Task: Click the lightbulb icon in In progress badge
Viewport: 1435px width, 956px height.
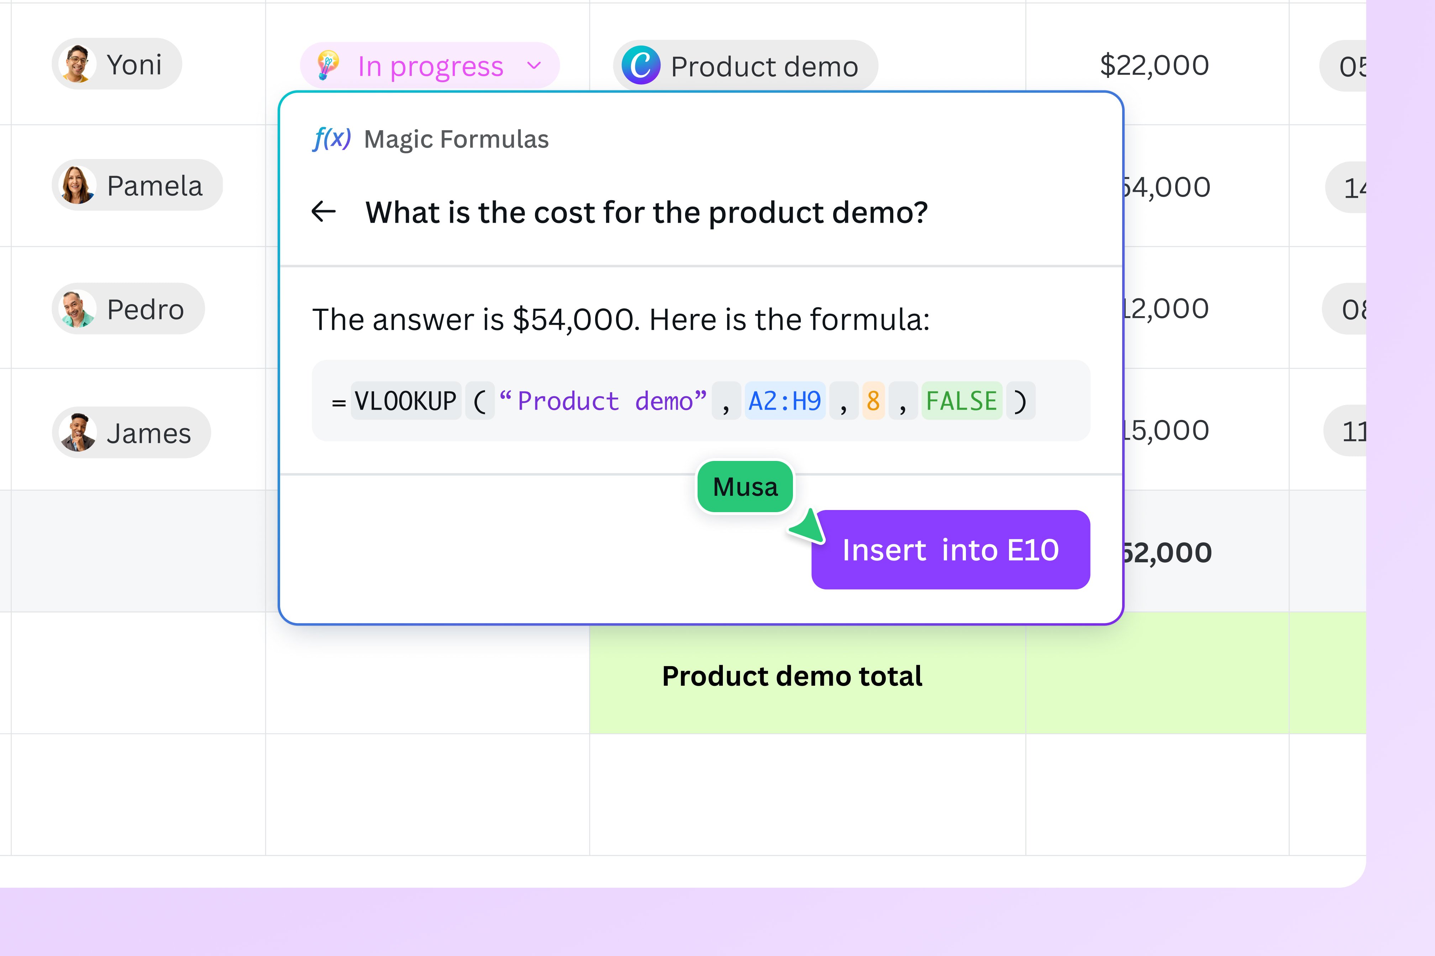Action: click(x=327, y=66)
